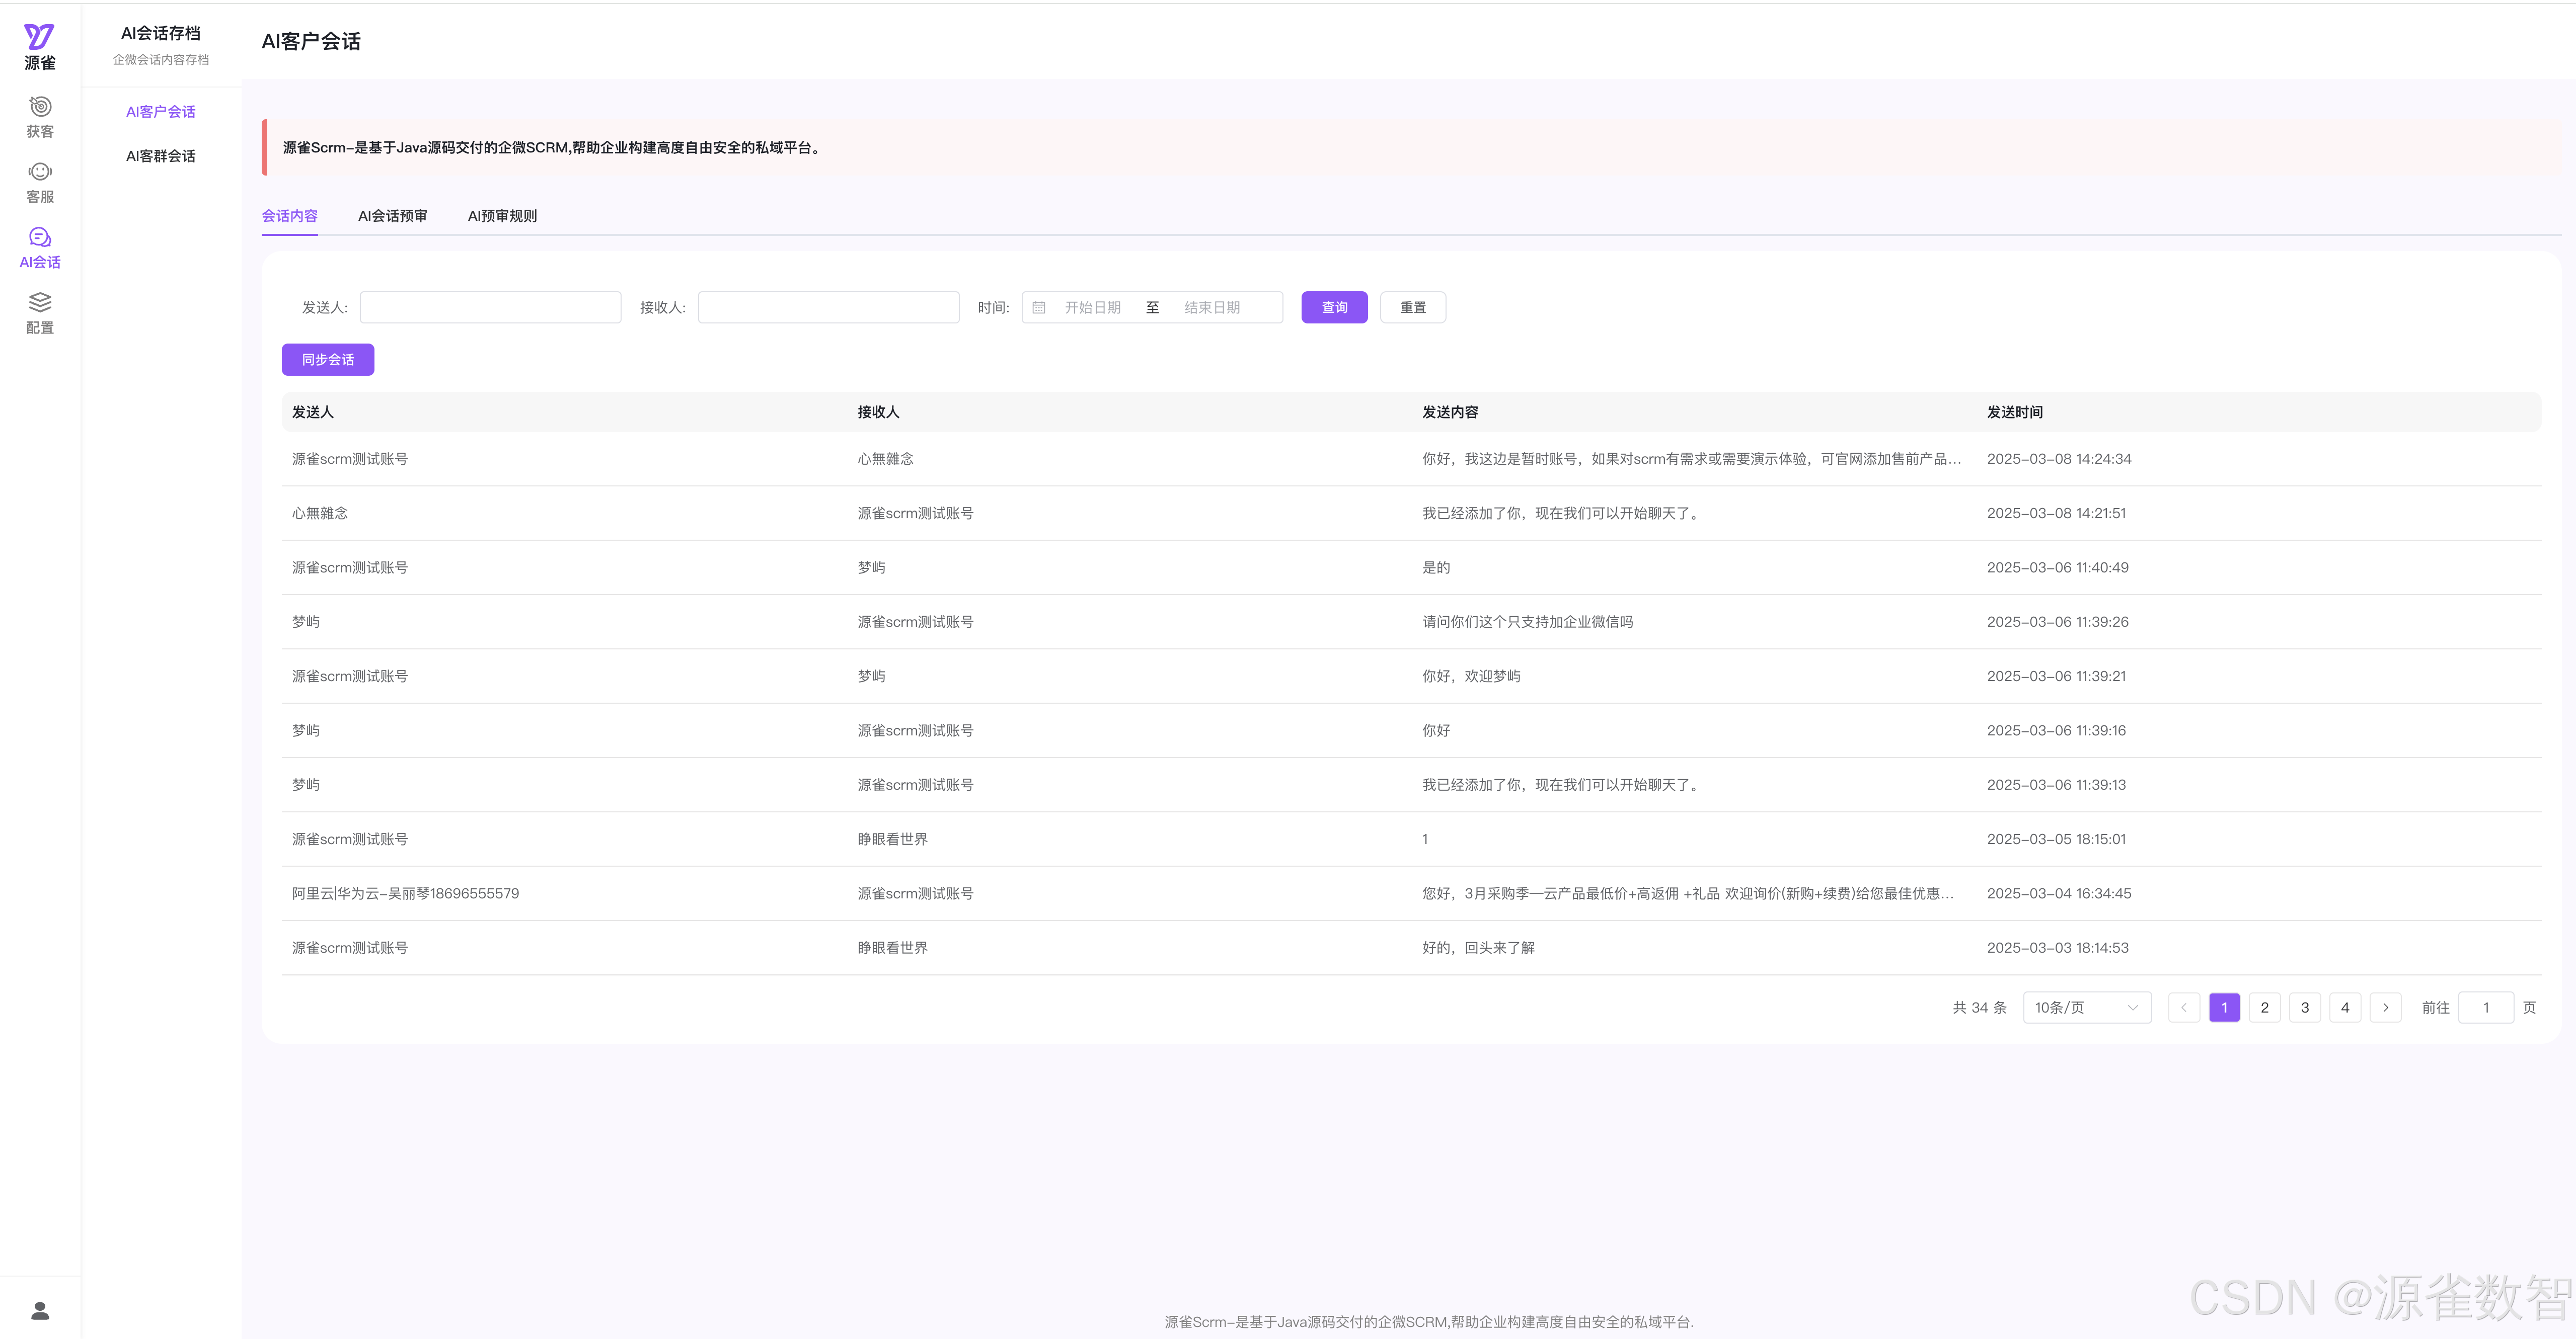Go to next page arrow
The width and height of the screenshot is (2576, 1339).
point(2385,1007)
